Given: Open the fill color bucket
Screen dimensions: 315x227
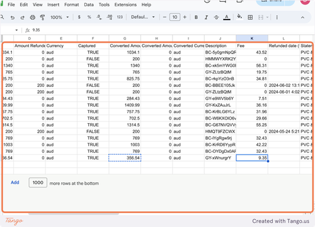Looking at the screenshot, I should tap(239, 17).
